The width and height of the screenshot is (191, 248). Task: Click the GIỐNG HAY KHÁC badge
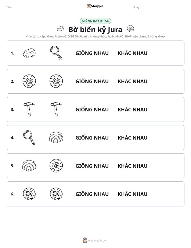[x=95, y=21]
